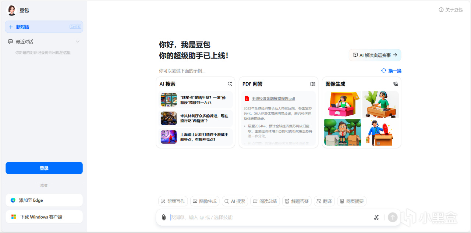The image size is (471, 233).
Task: Select generated image with red phone
Action: (x=380, y=132)
